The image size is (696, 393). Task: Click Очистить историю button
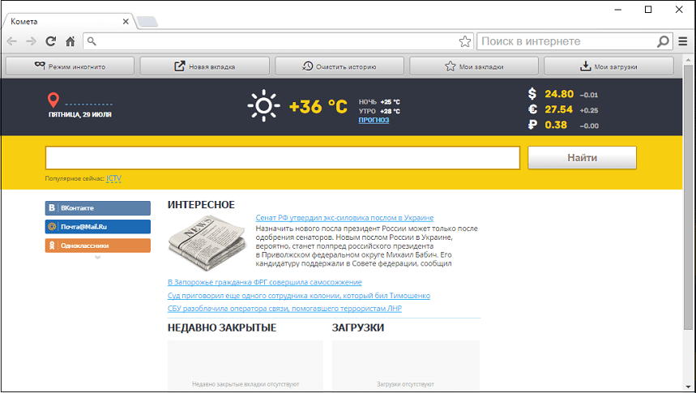click(x=339, y=66)
